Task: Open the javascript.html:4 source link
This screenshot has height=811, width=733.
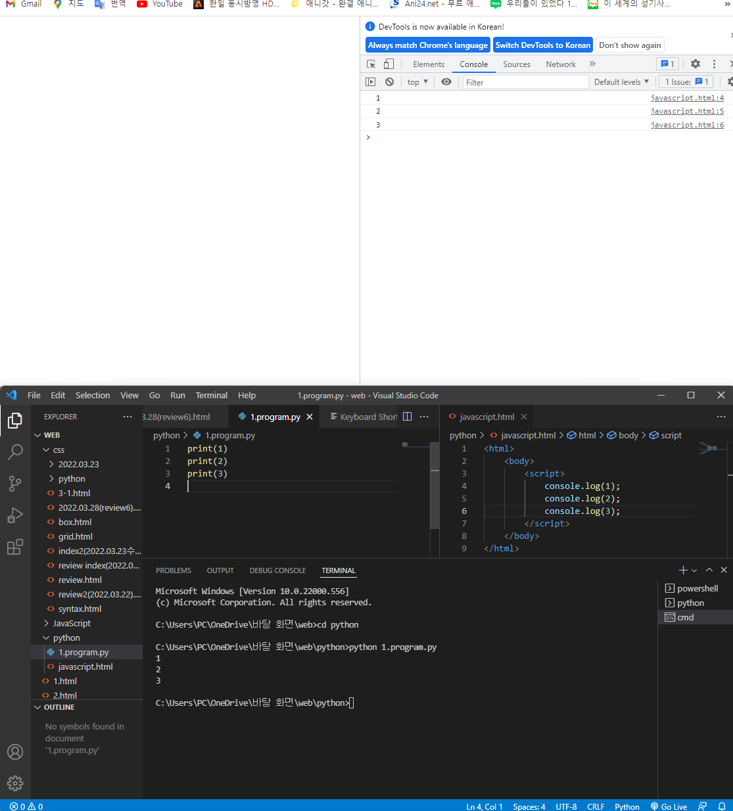Action: click(x=687, y=97)
